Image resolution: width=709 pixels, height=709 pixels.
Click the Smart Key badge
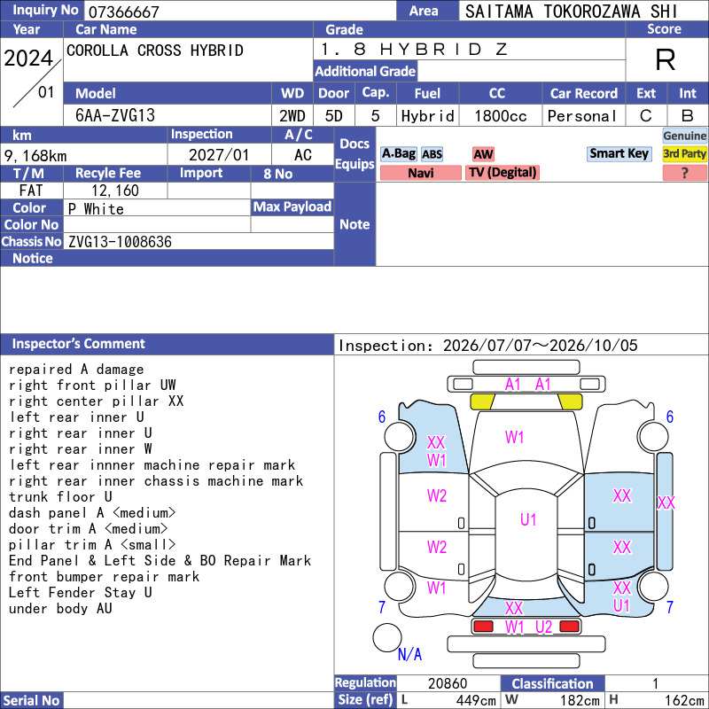pyautogui.click(x=619, y=153)
